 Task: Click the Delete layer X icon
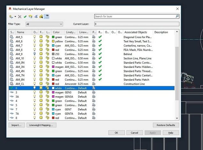coord(20,17)
